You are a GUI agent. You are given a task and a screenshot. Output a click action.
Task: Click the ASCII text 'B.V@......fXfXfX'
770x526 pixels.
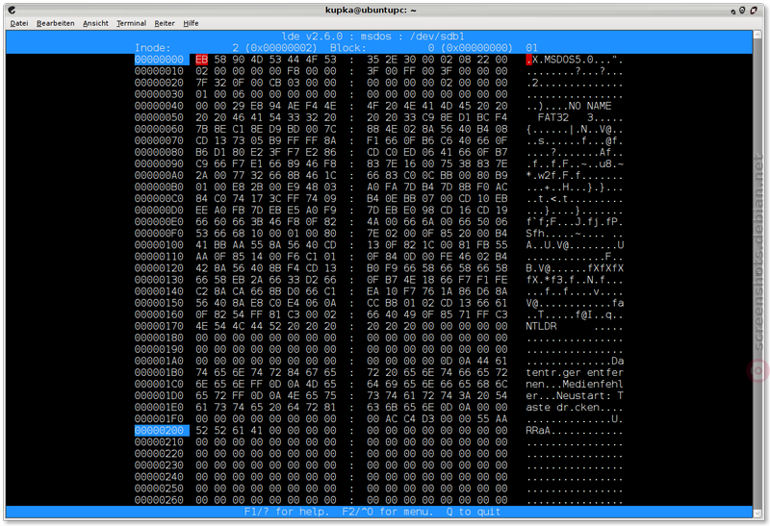point(575,268)
